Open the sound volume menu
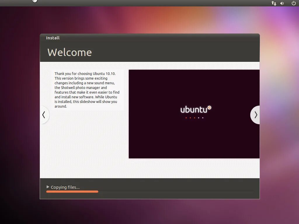 click(x=282, y=3)
